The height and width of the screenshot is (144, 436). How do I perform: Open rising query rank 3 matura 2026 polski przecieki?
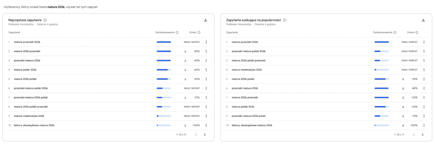tap(249, 60)
